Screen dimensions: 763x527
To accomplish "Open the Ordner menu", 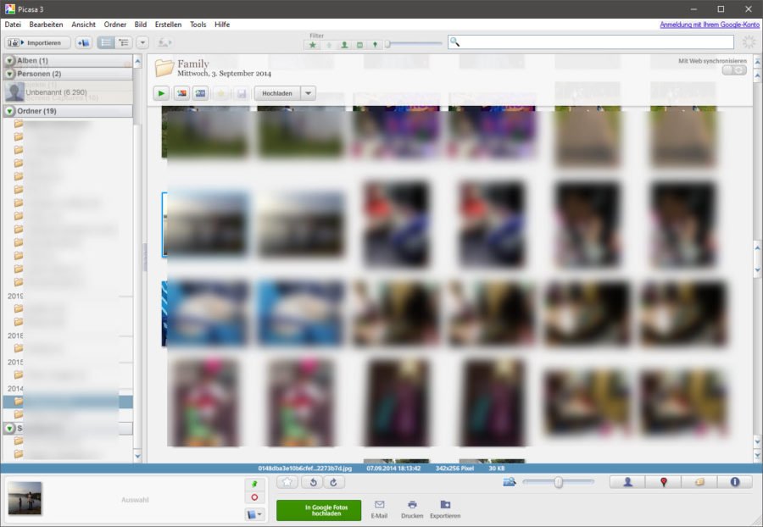I will point(114,25).
